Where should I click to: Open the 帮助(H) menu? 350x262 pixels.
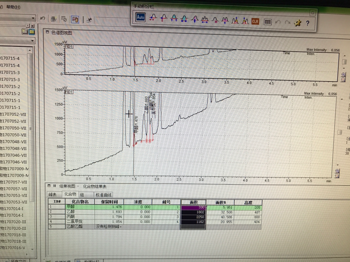coord(13,7)
